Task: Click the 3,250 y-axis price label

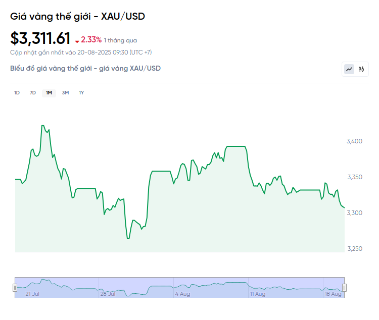Action: pyautogui.click(x=355, y=248)
